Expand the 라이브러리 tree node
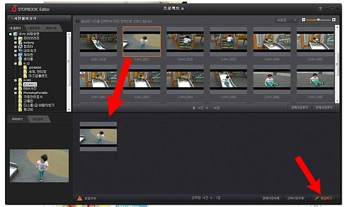Screen dimensions: 344x207 click(15, 38)
